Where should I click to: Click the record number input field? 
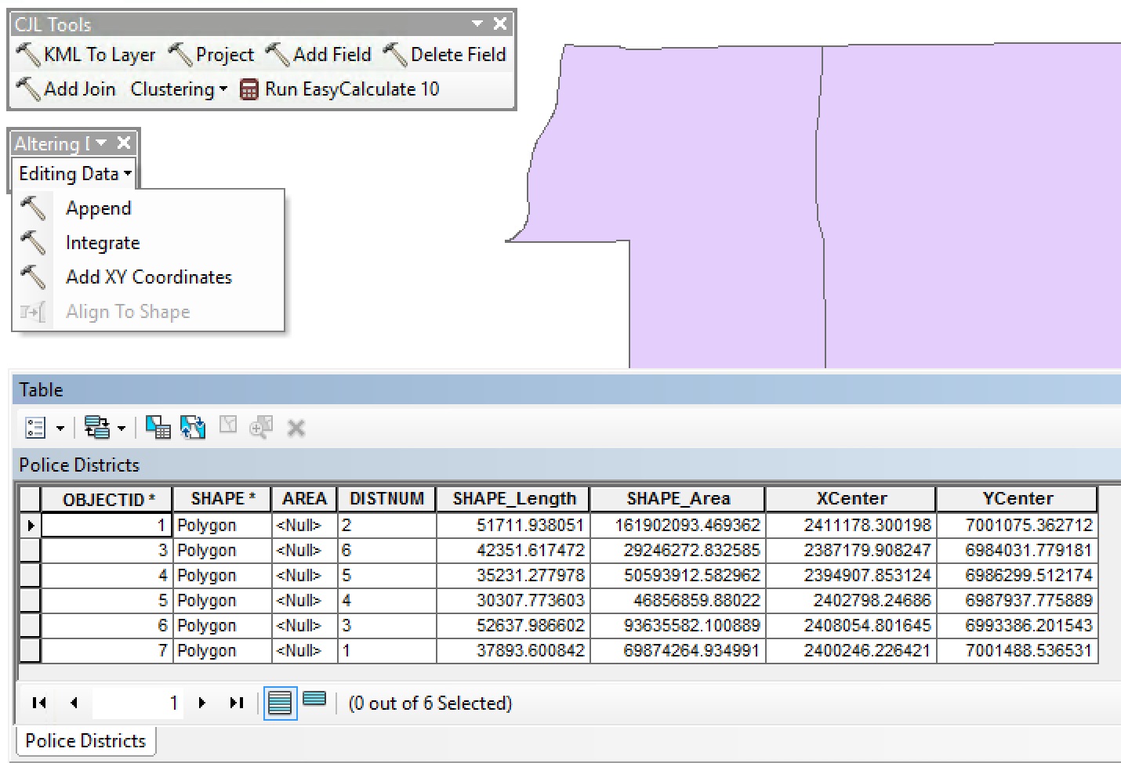click(137, 703)
